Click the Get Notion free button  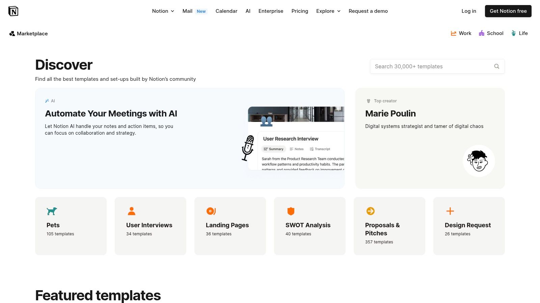pyautogui.click(x=508, y=11)
